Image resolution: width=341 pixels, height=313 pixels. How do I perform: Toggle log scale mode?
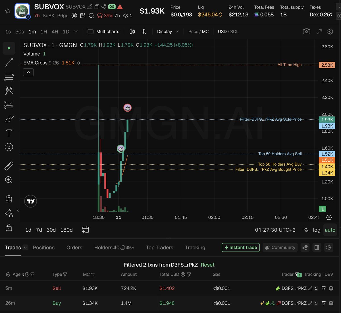(317, 230)
